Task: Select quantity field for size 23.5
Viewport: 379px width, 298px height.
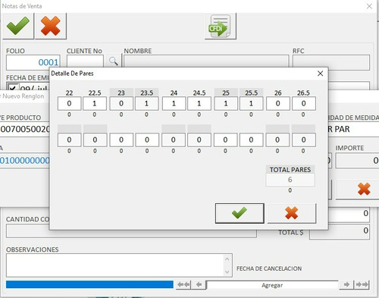Action: coord(146,103)
